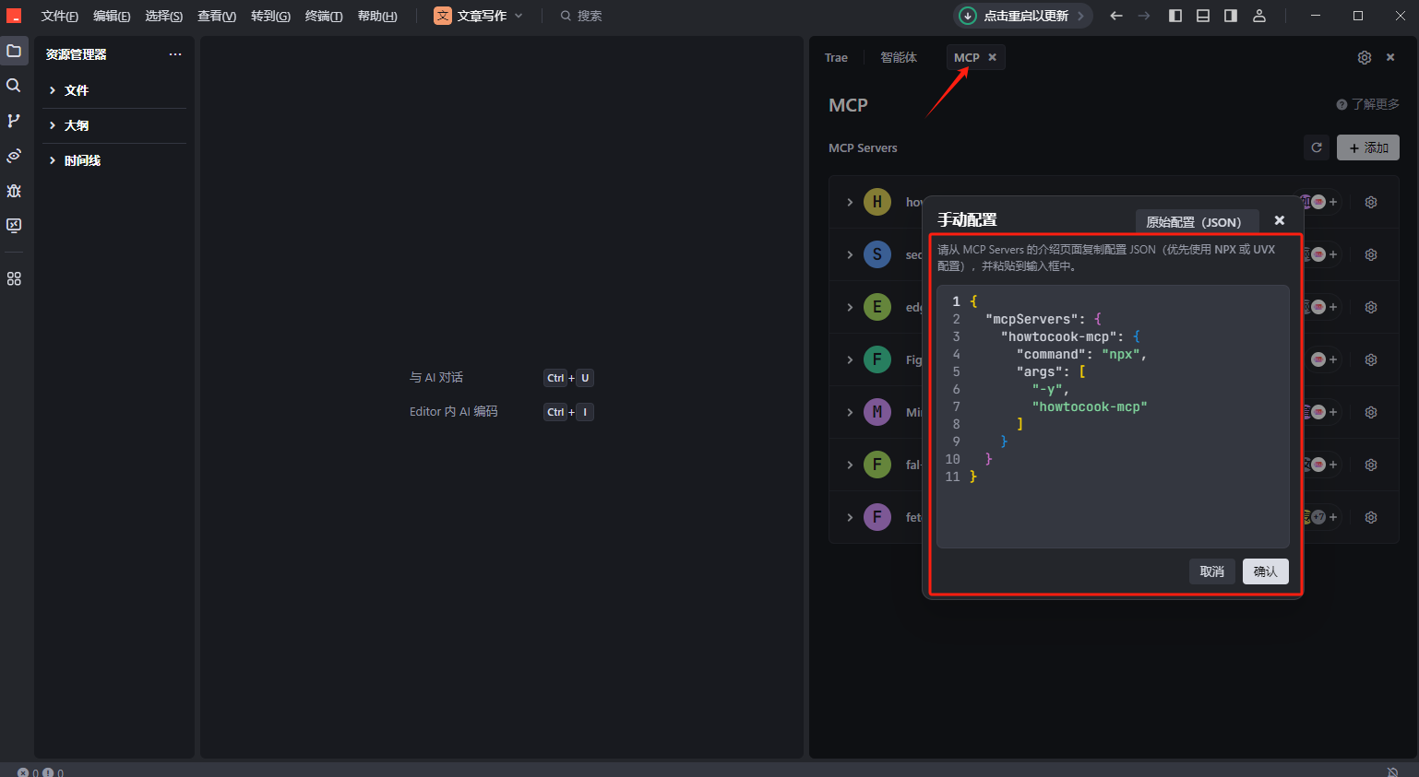Screen dimensions: 1419x777
Task: Confirm the JSON config with 确认
Action: click(1265, 571)
